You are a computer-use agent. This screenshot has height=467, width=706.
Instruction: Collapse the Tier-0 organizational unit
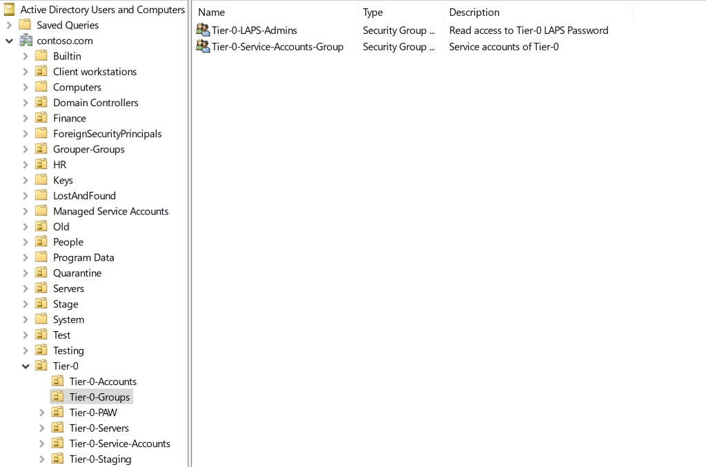(26, 366)
